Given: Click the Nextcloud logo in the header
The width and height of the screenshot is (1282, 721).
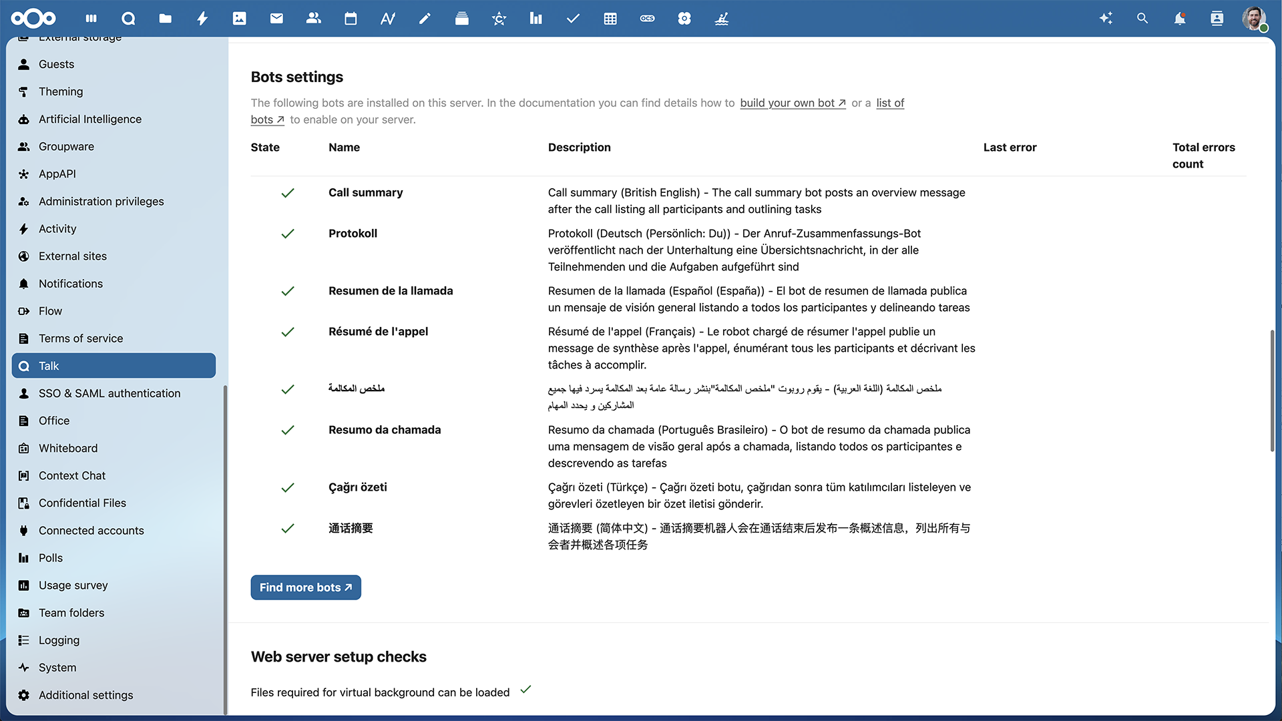Looking at the screenshot, I should (x=33, y=18).
